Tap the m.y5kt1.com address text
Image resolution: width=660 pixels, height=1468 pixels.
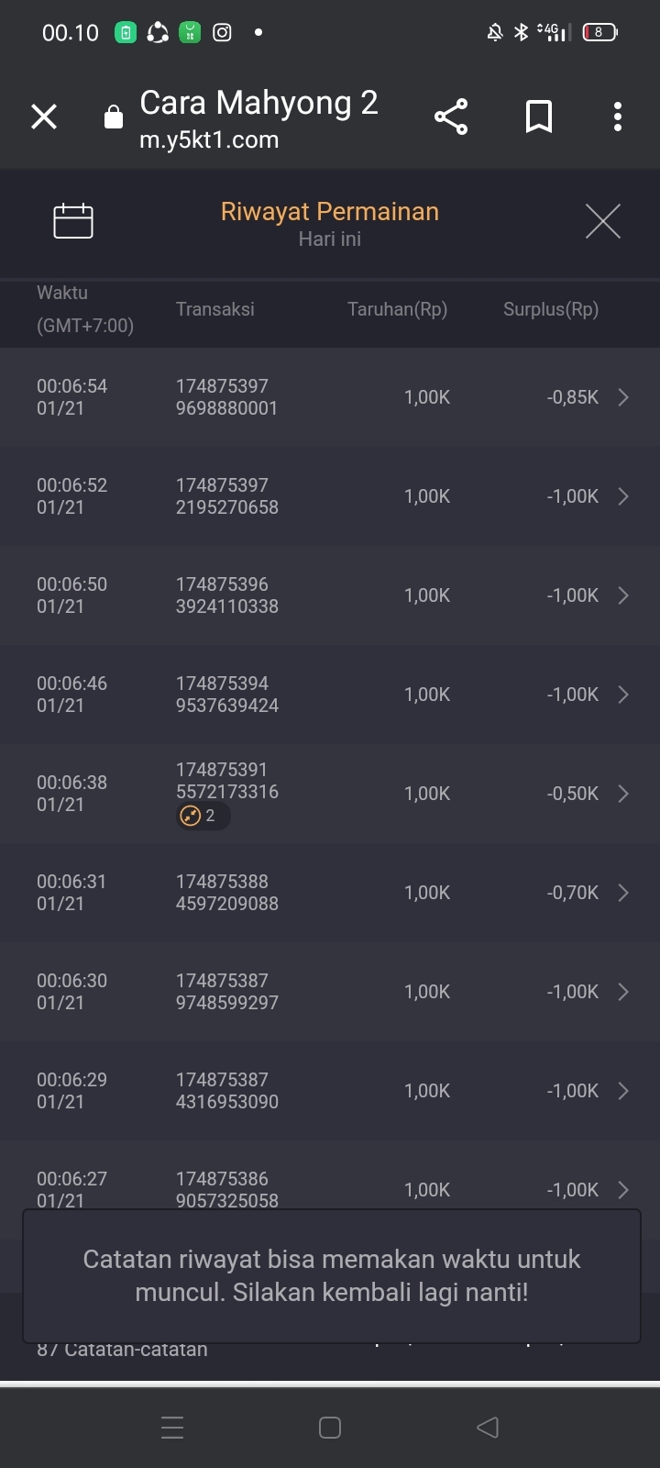(209, 140)
